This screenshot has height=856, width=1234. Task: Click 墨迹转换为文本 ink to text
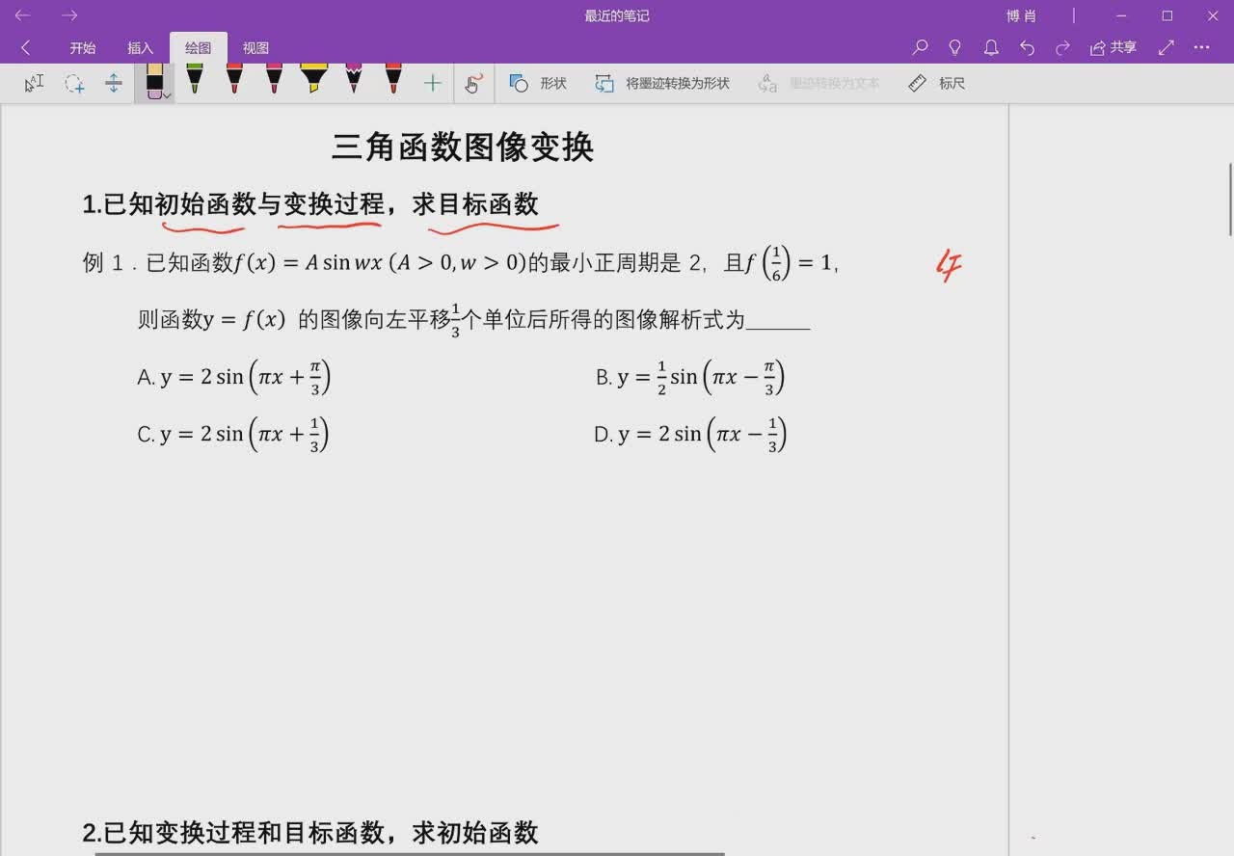pos(818,84)
